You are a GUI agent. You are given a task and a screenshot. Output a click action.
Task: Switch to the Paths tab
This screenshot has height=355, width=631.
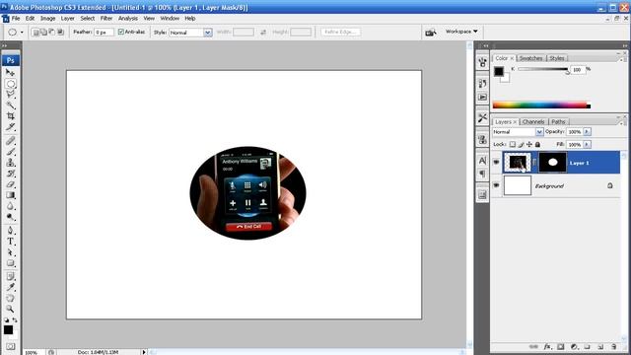tap(558, 121)
